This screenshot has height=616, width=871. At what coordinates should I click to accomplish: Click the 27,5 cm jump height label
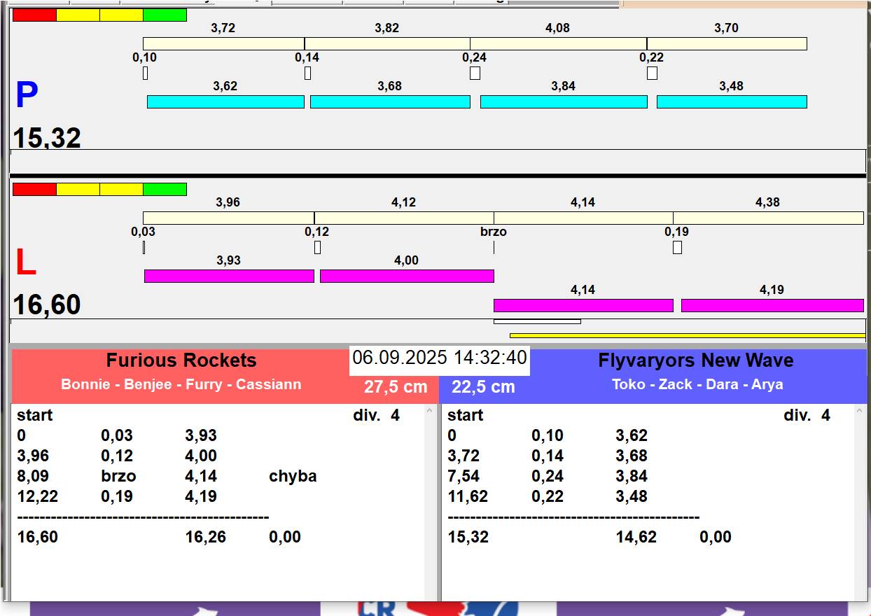pyautogui.click(x=395, y=387)
